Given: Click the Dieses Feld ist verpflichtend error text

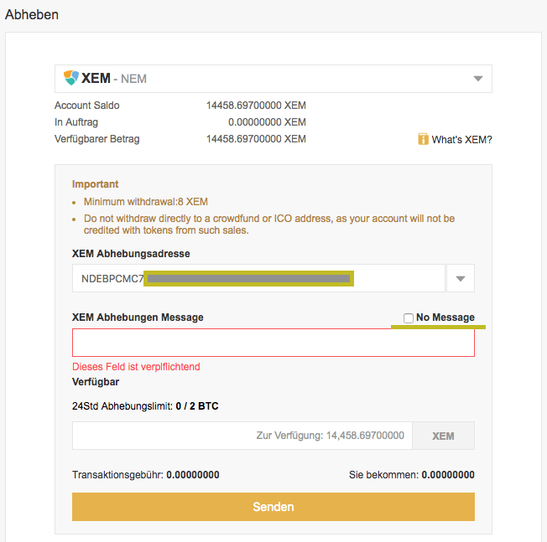Looking at the screenshot, I should point(136,367).
